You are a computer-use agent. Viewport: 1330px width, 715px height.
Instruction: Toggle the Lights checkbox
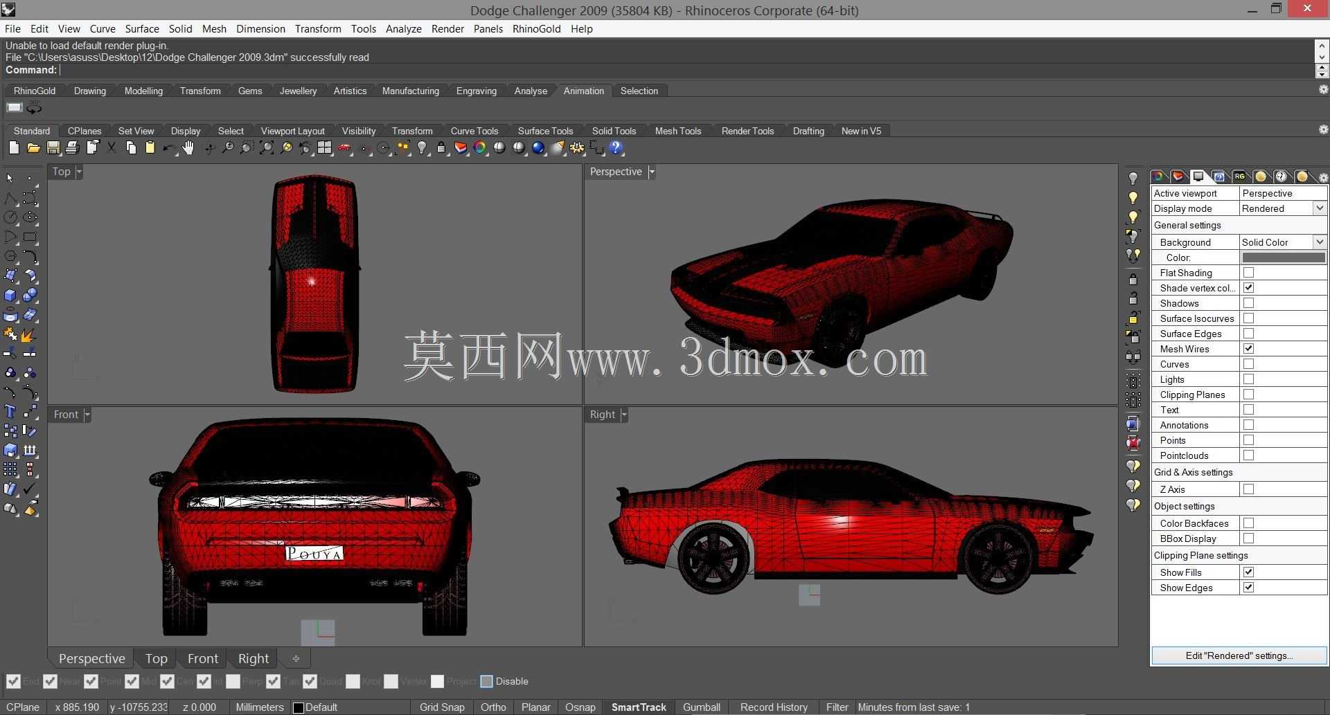click(1248, 379)
